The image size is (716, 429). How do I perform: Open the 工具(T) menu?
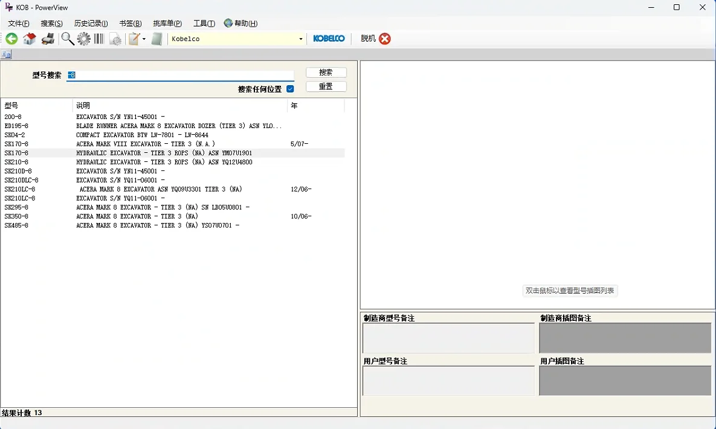click(x=204, y=24)
